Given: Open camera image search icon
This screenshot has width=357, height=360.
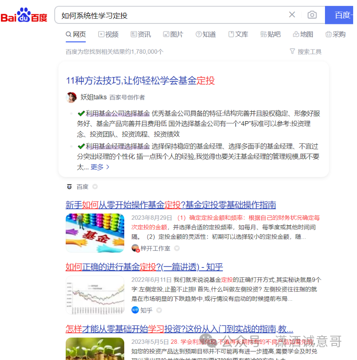Looking at the screenshot, I should pos(312,15).
